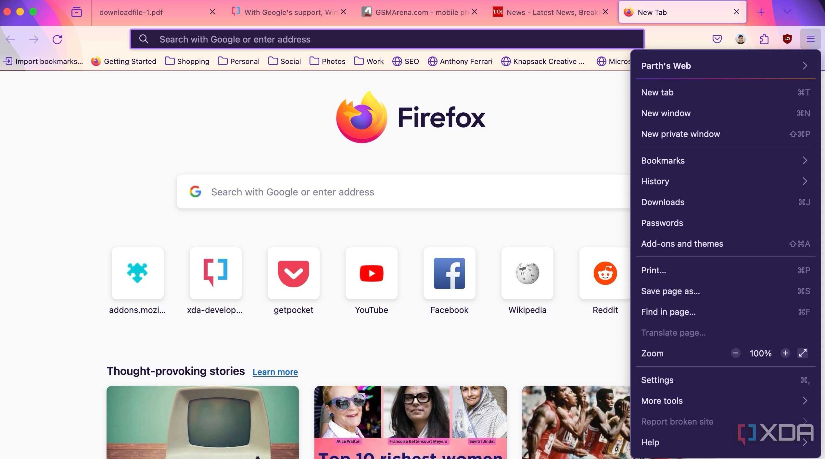The height and width of the screenshot is (459, 825).
Task: Open a new tab with plus icon
Action: 761,12
